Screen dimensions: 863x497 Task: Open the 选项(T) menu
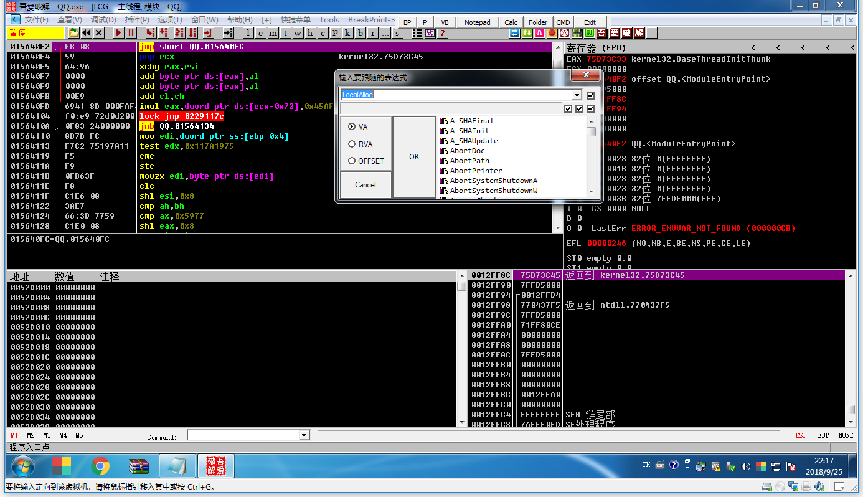point(170,20)
